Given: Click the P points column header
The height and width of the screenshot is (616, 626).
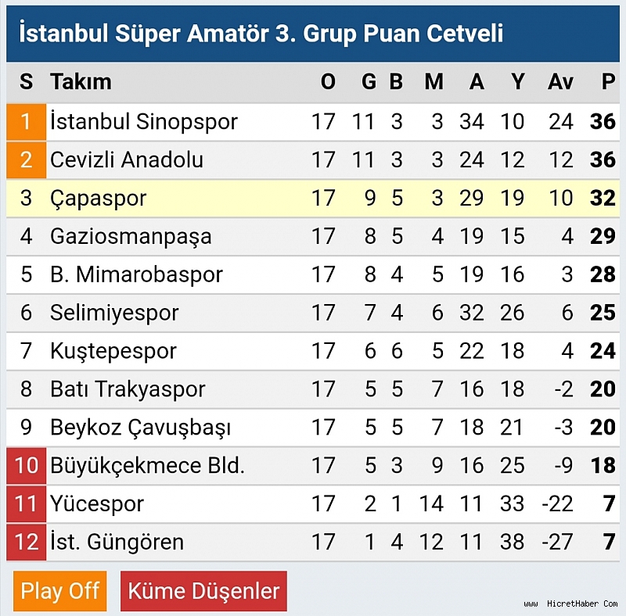Looking at the screenshot, I should coord(608,82).
